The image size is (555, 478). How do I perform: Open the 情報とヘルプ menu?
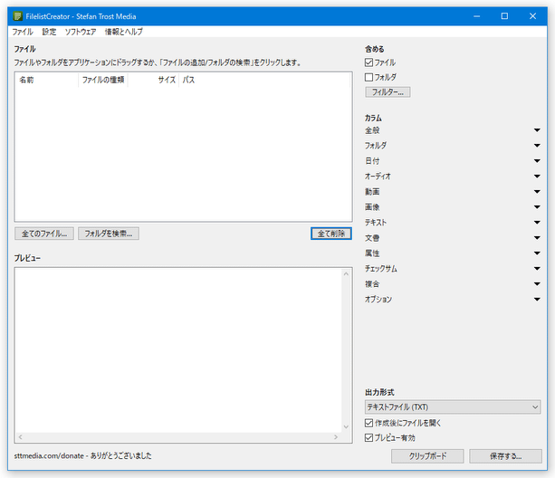click(123, 32)
